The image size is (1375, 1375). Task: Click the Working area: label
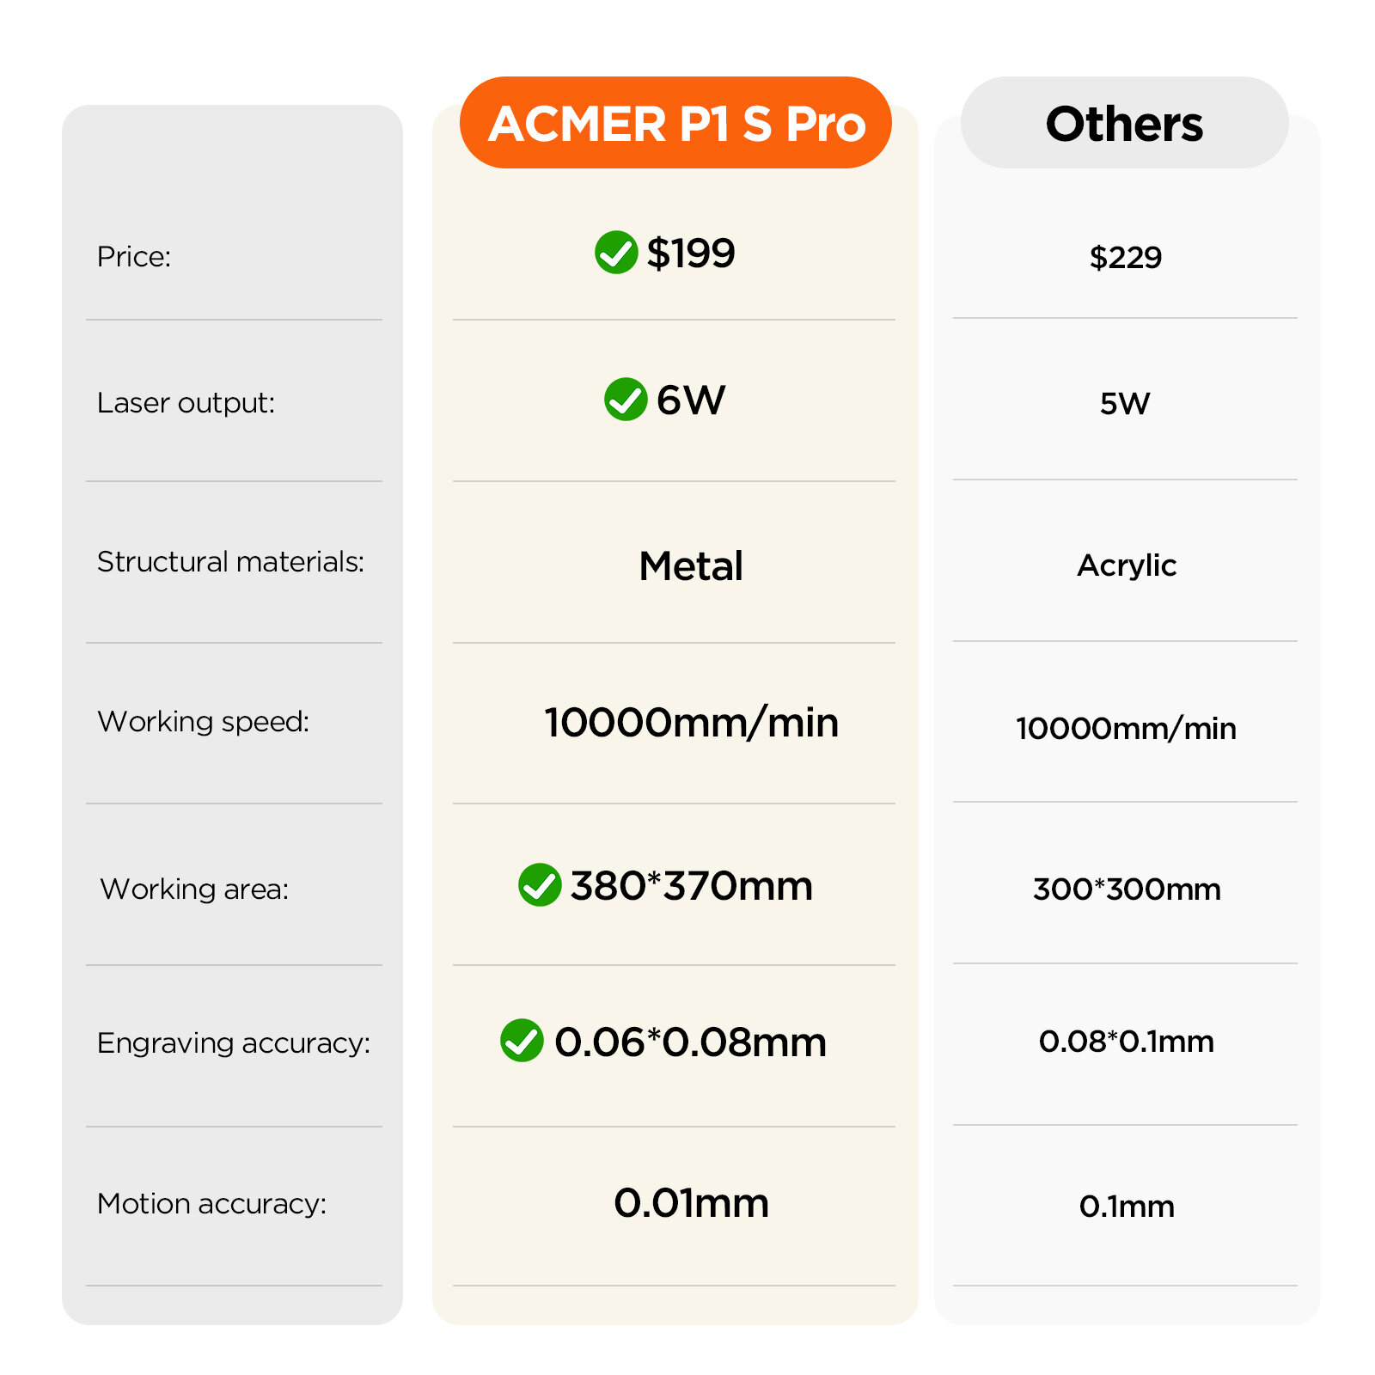(x=194, y=889)
